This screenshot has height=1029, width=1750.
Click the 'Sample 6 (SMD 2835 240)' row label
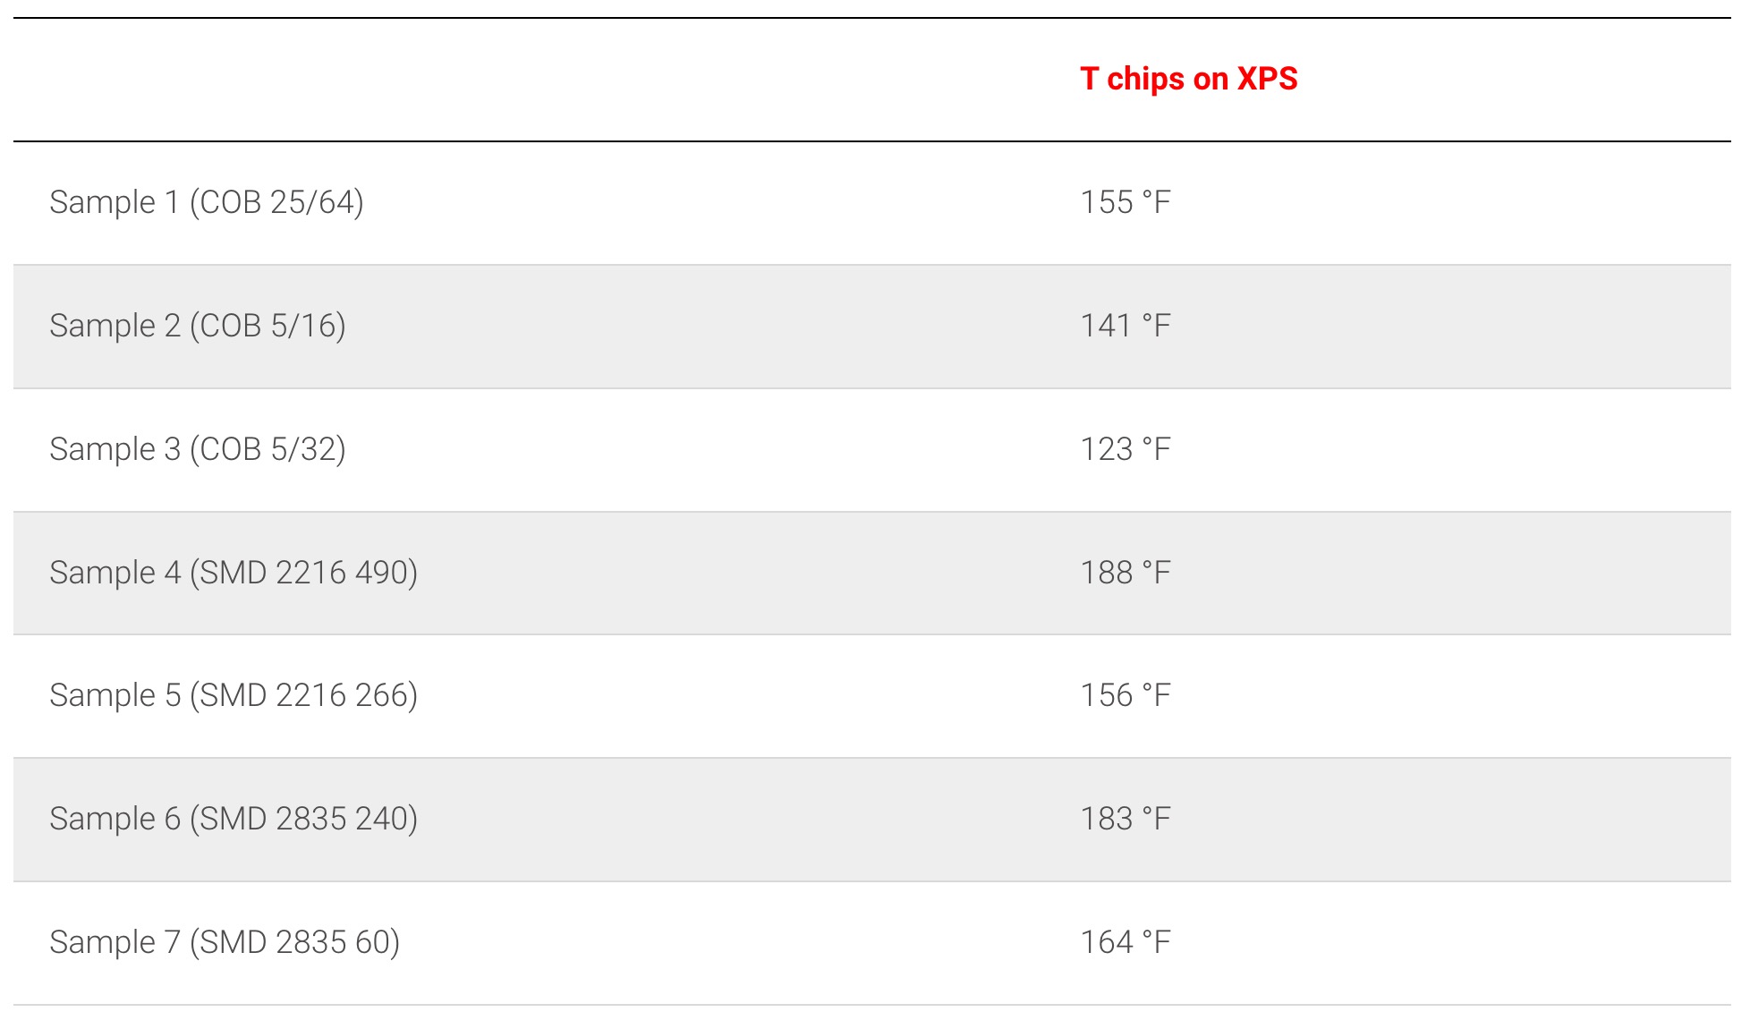pyautogui.click(x=233, y=819)
